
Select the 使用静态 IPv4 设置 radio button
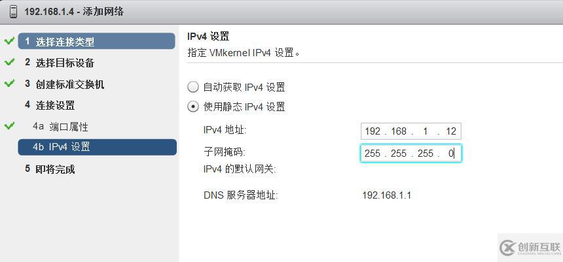coord(192,106)
